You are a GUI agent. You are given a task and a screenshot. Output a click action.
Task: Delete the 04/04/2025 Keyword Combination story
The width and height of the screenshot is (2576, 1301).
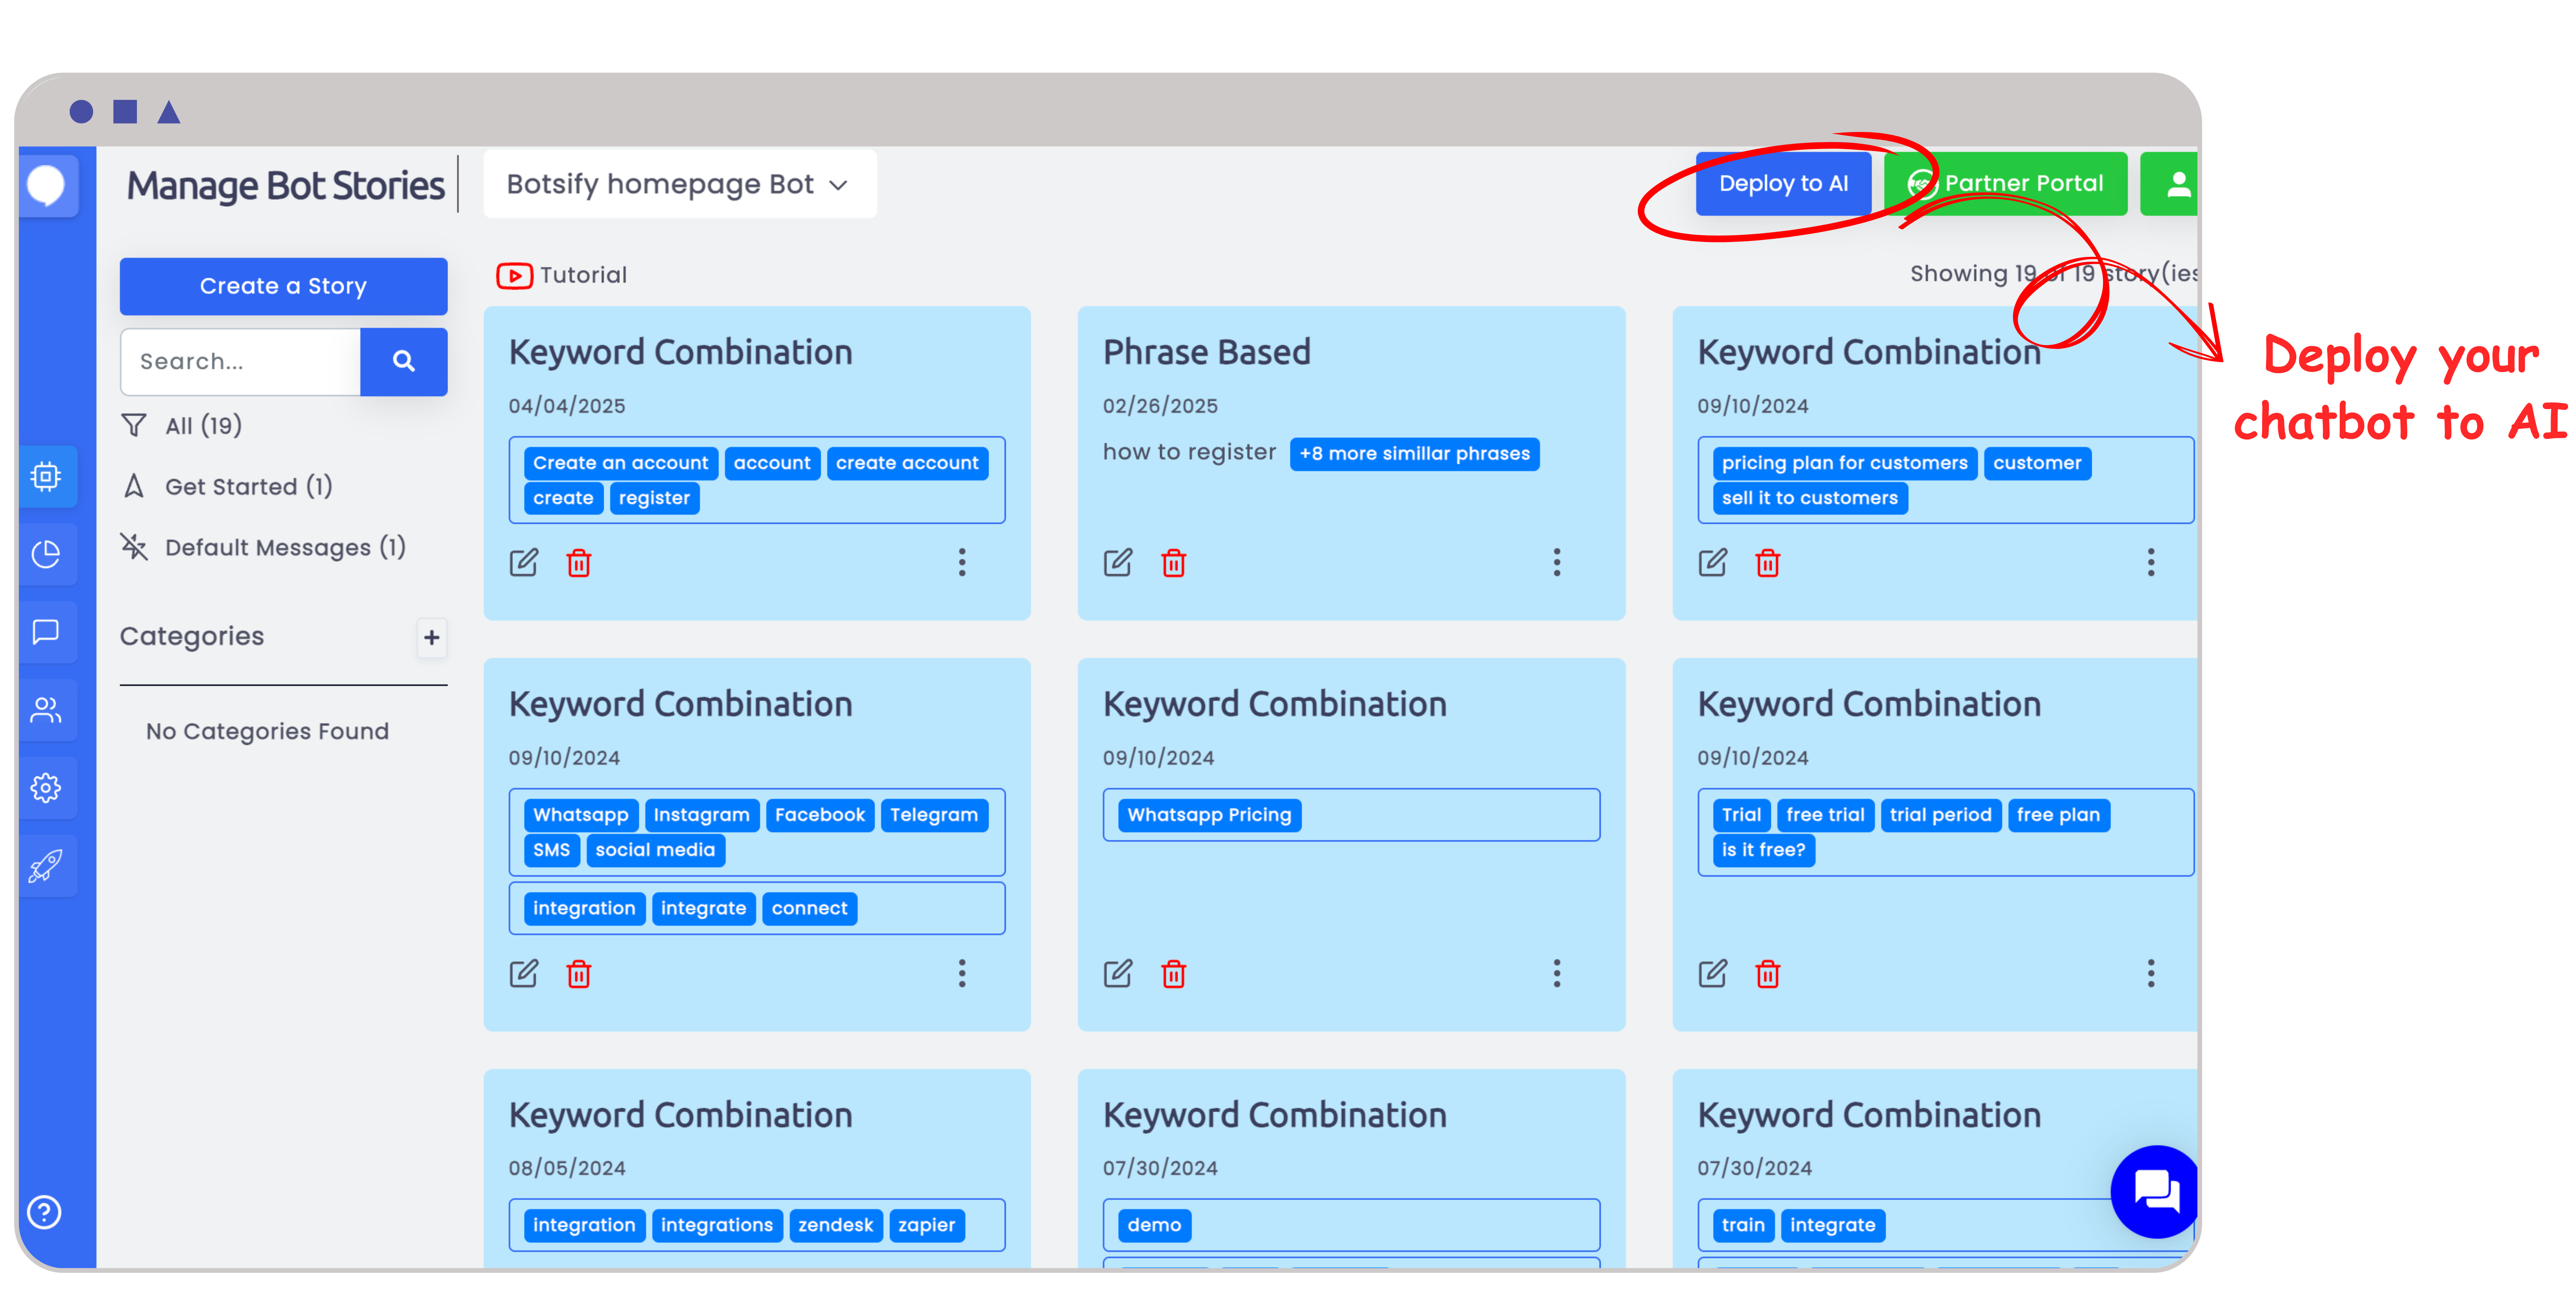click(579, 563)
